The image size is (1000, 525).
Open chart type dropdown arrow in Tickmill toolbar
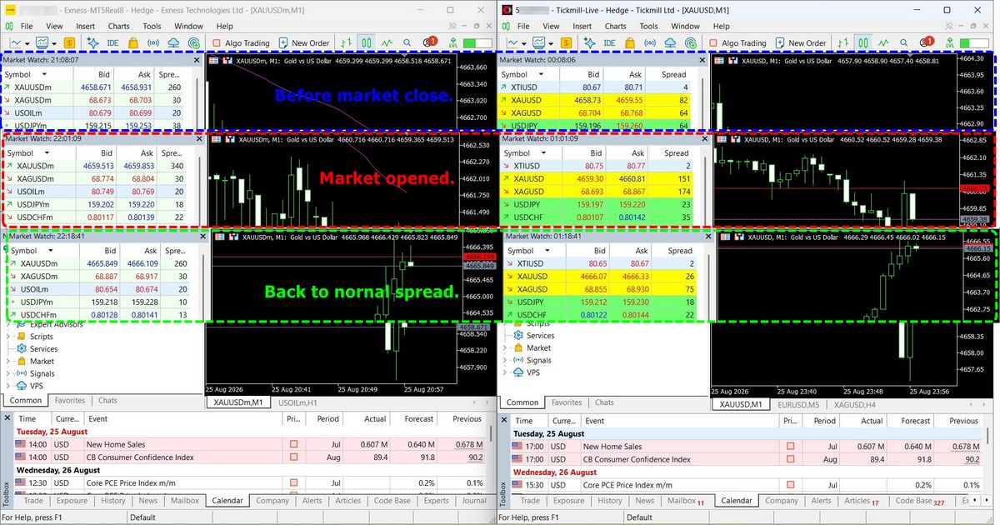pyautogui.click(x=524, y=43)
